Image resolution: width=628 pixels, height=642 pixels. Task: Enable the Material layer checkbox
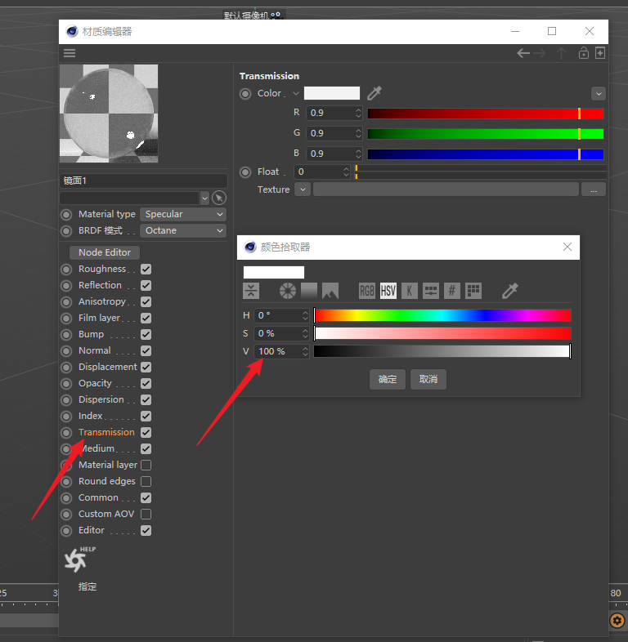click(146, 465)
